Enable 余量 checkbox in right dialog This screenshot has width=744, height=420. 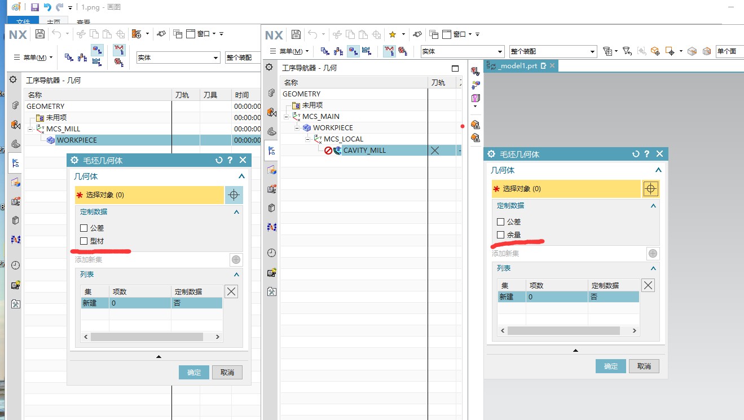(x=500, y=235)
